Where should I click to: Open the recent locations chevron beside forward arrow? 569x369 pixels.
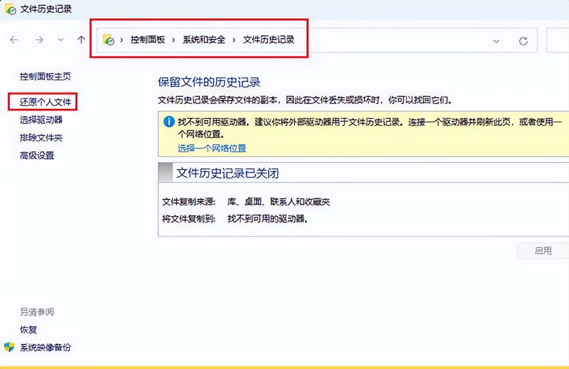pyautogui.click(x=60, y=40)
